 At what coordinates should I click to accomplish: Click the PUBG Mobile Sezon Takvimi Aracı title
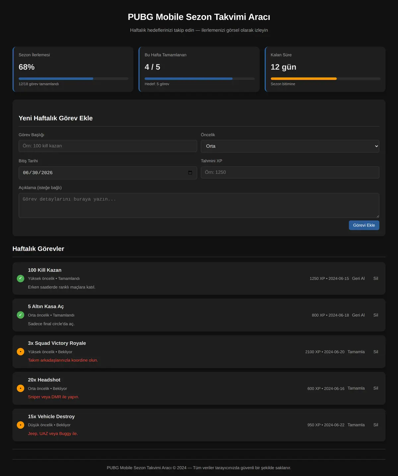[x=199, y=17]
